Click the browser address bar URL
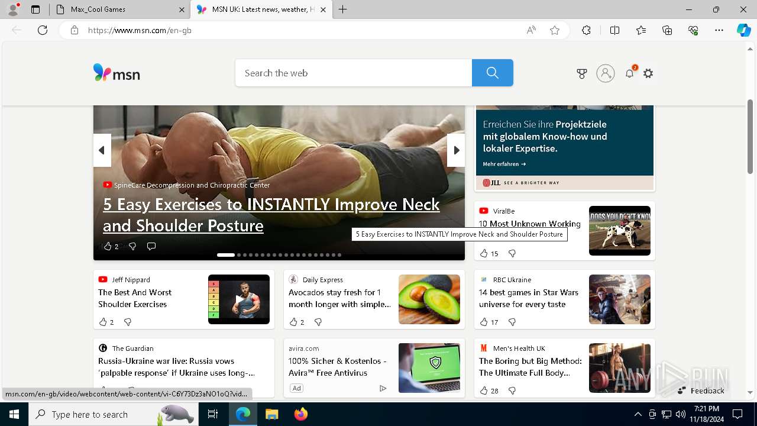The height and width of the screenshot is (426, 757). pos(140,30)
